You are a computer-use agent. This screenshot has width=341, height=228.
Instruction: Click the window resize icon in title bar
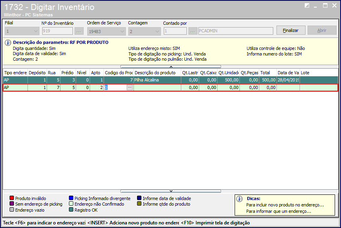tap(307, 6)
